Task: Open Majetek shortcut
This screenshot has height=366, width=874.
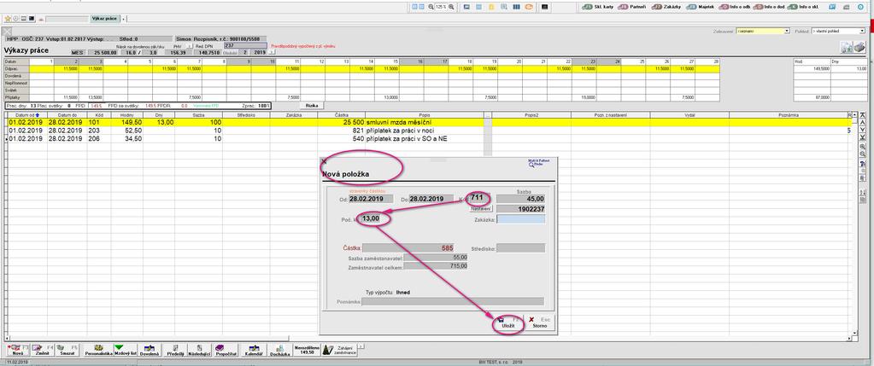Action: pyautogui.click(x=700, y=7)
